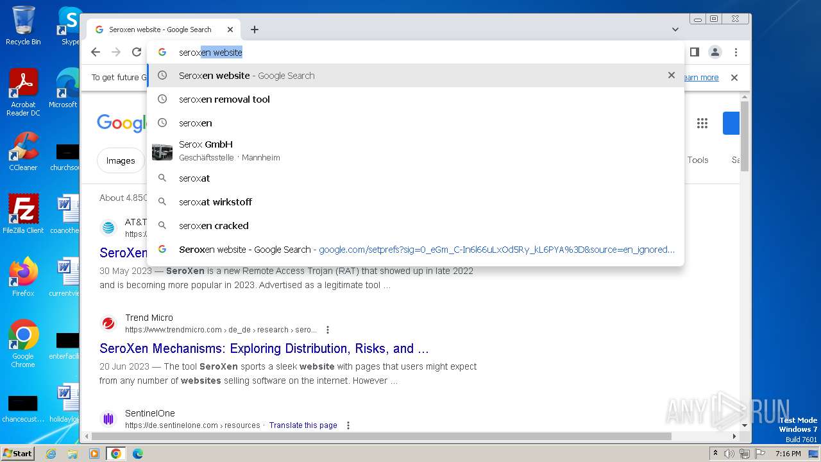Open Internet Explorer from the taskbar
The image size is (821, 462).
click(x=51, y=454)
